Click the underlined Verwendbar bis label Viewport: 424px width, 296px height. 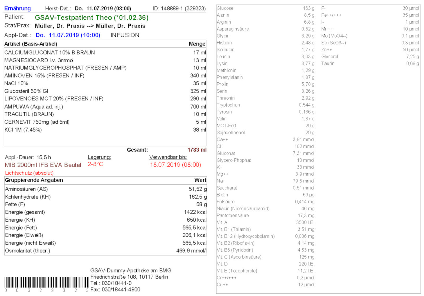tap(168, 157)
